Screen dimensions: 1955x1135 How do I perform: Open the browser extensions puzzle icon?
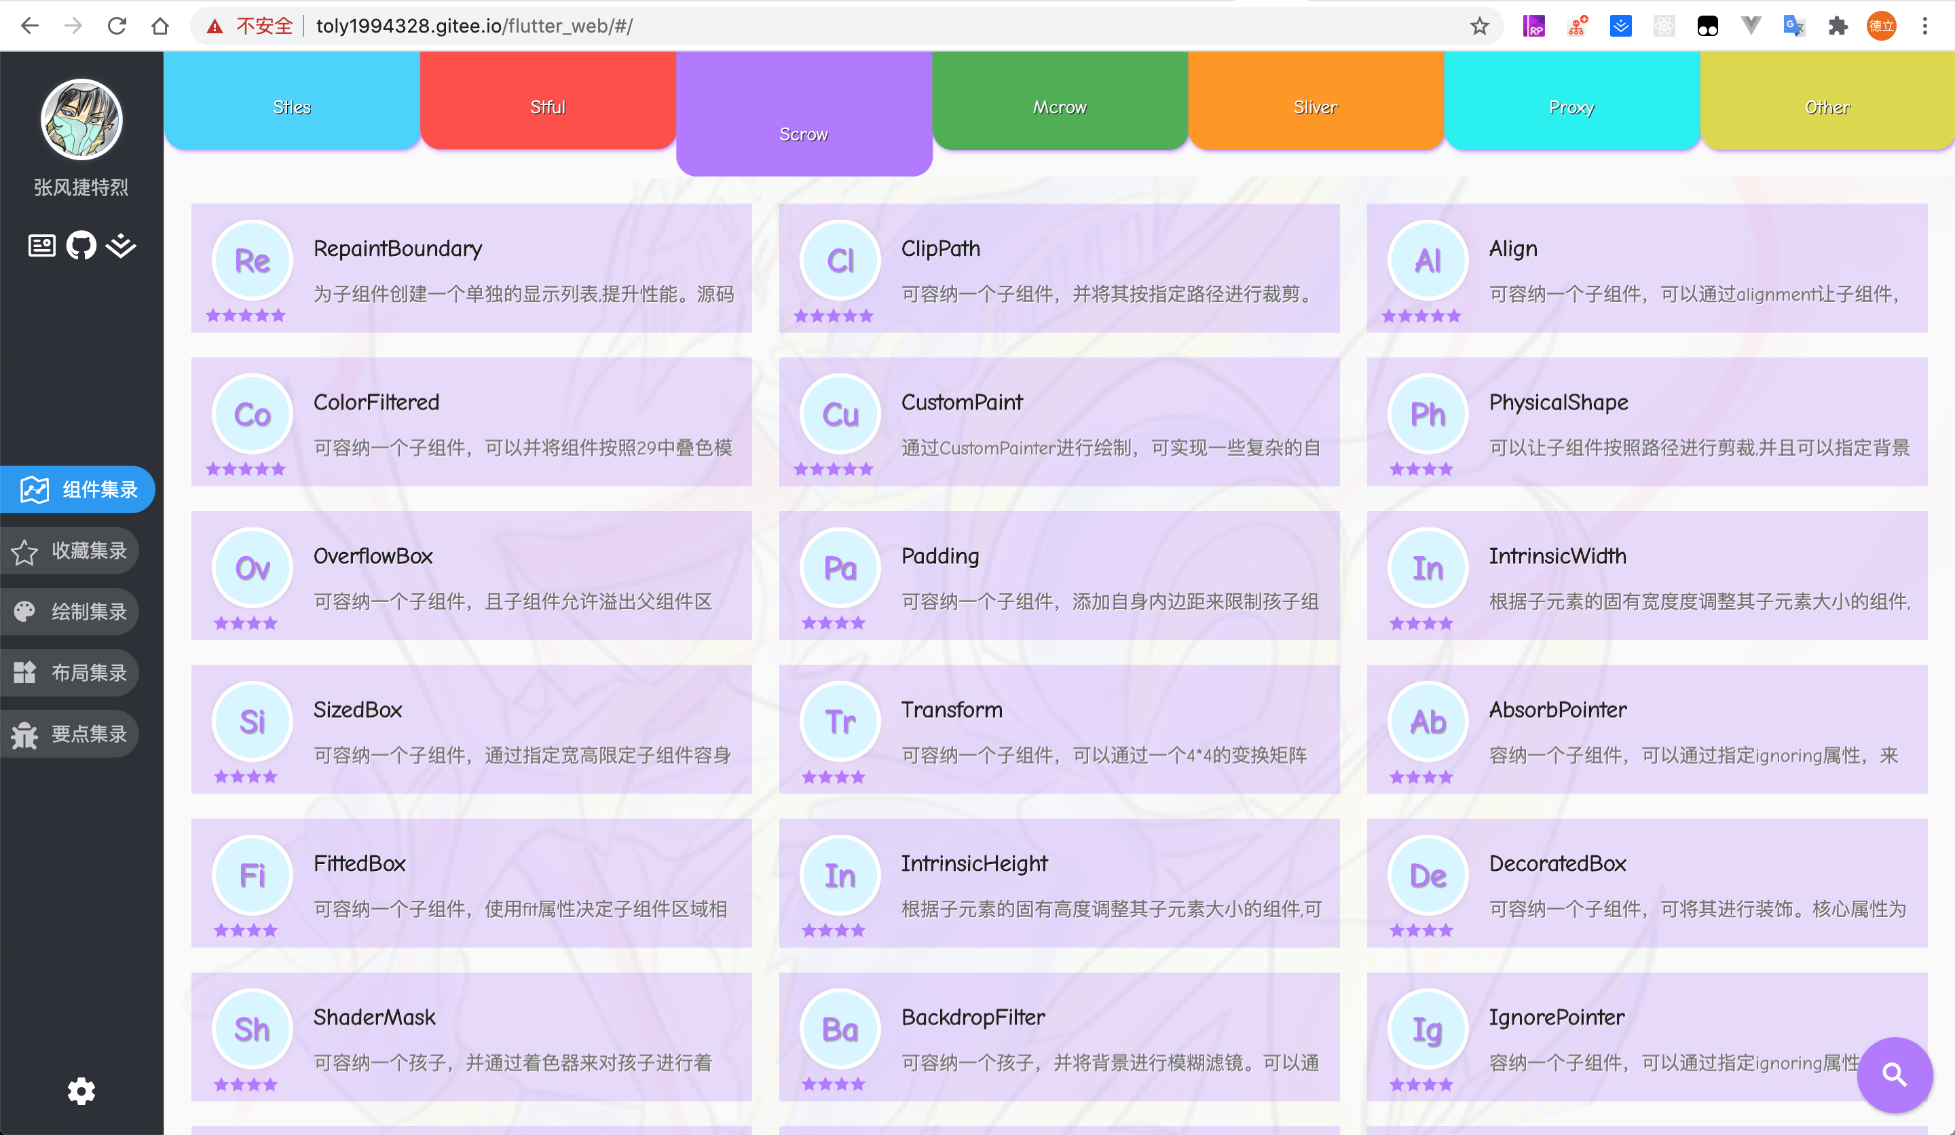pos(1837,26)
